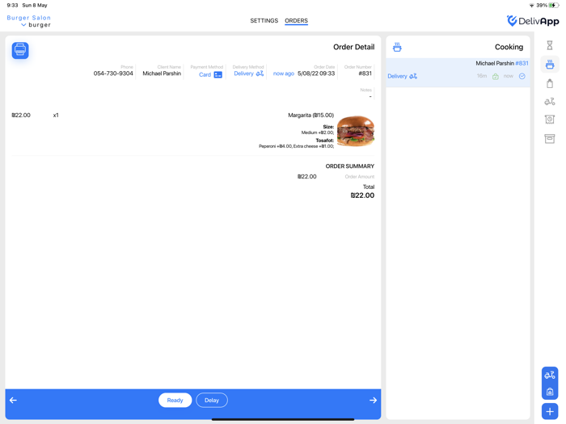
Task: Mark order as Ready
Action: click(175, 400)
